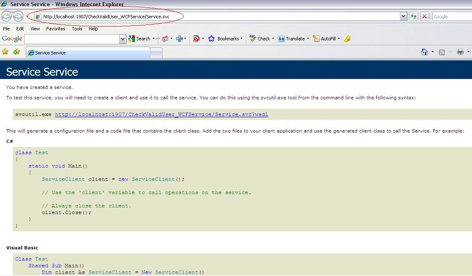Click the 'svcutil.exe' command text
The image size is (472, 276).
click(33, 114)
